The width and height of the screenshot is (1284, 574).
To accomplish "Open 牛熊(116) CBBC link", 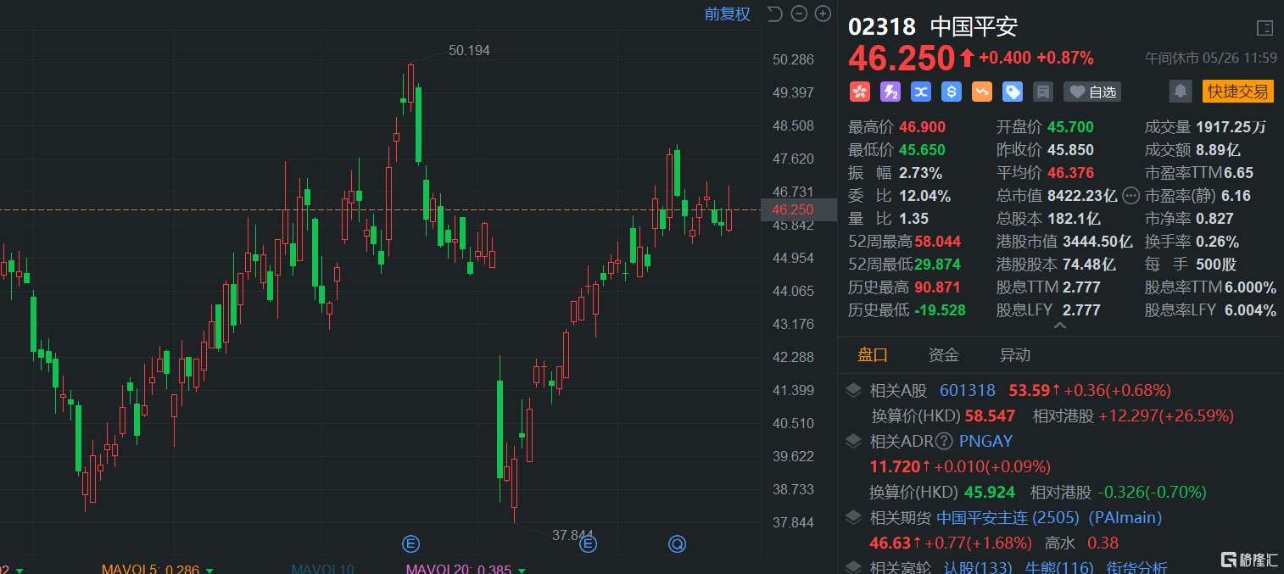I will 1060,567.
